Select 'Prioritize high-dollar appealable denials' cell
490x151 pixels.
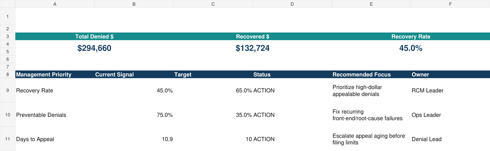[x=371, y=91]
